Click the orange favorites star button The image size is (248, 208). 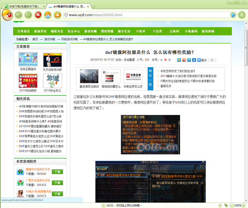coord(57,15)
